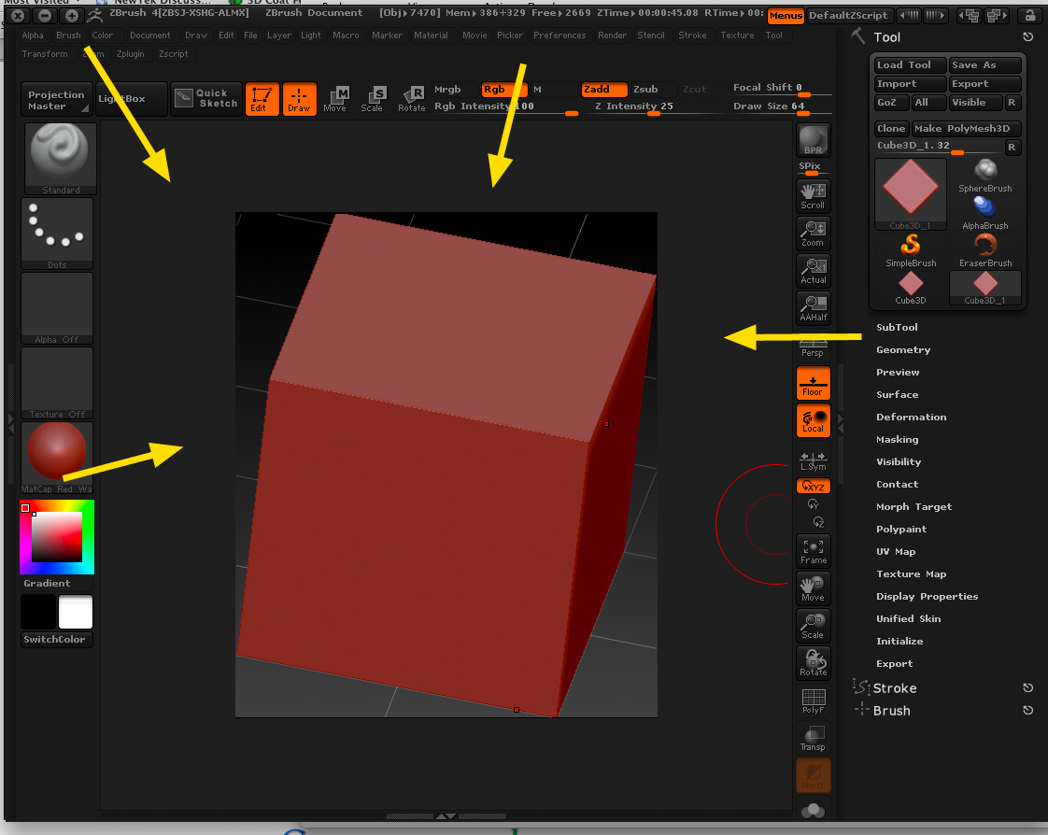Toggle PolyF polyframe display
1048x835 pixels.
point(814,701)
